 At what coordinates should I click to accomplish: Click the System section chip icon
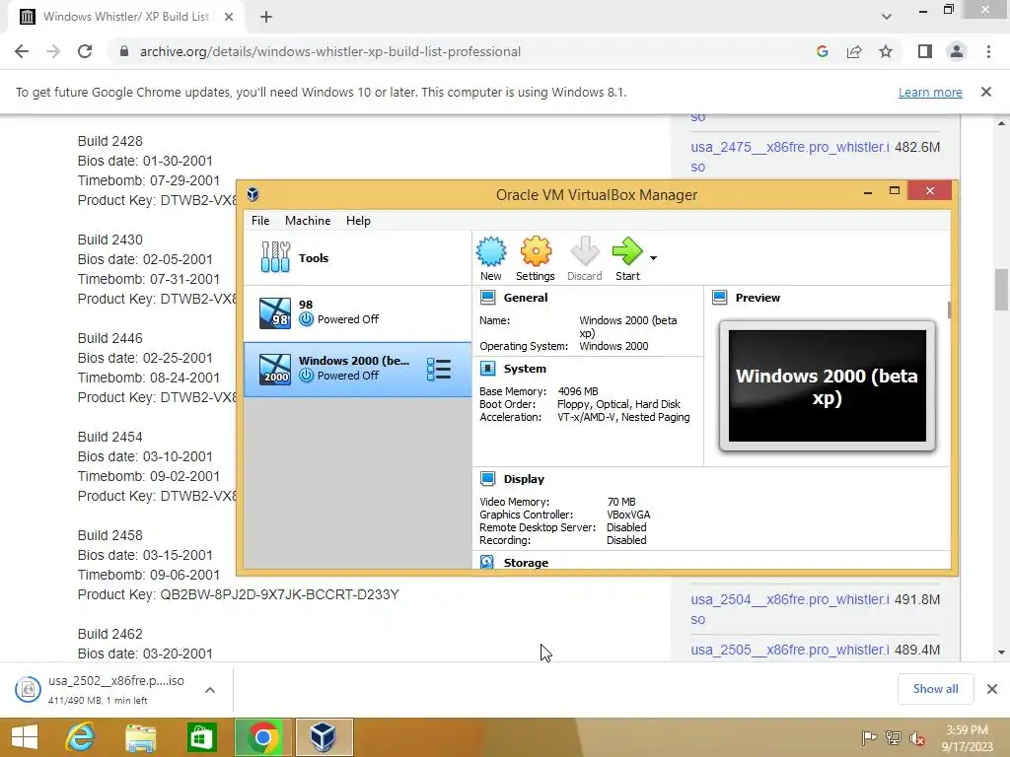coord(487,369)
